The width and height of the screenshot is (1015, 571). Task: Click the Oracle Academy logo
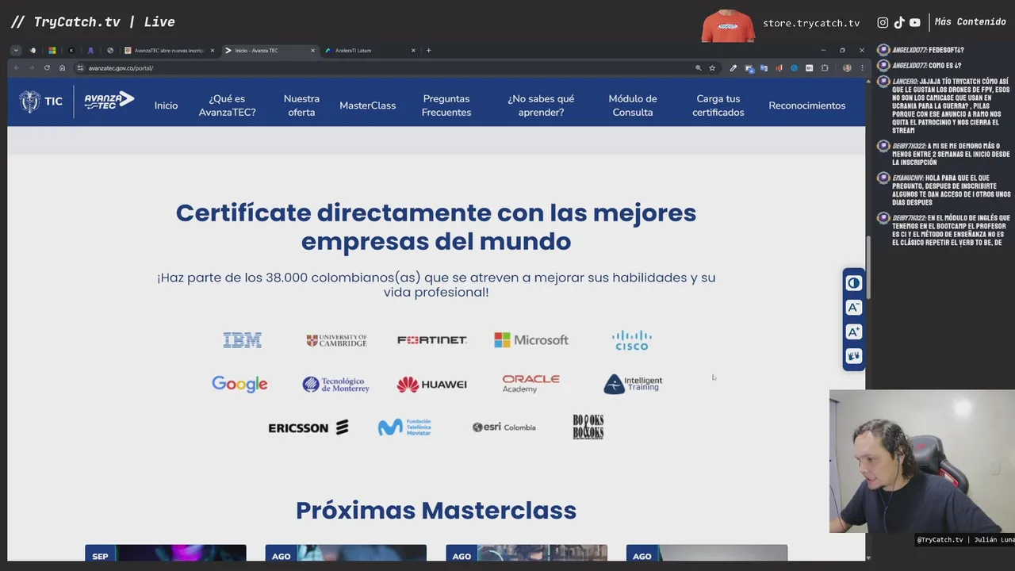(x=530, y=384)
